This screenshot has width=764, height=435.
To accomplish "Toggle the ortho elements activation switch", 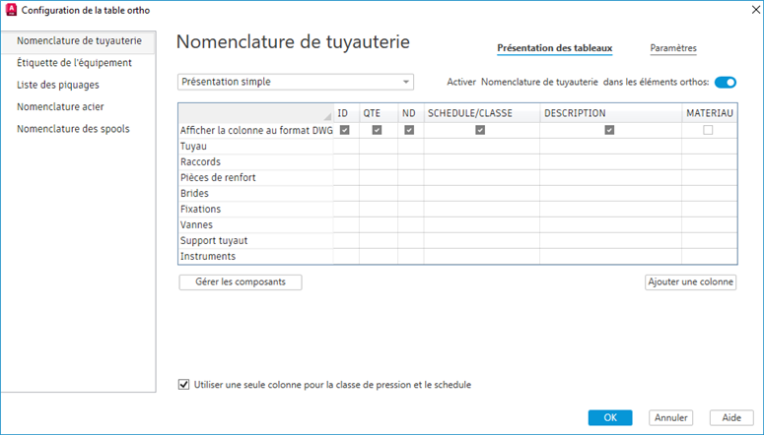I will pos(726,83).
